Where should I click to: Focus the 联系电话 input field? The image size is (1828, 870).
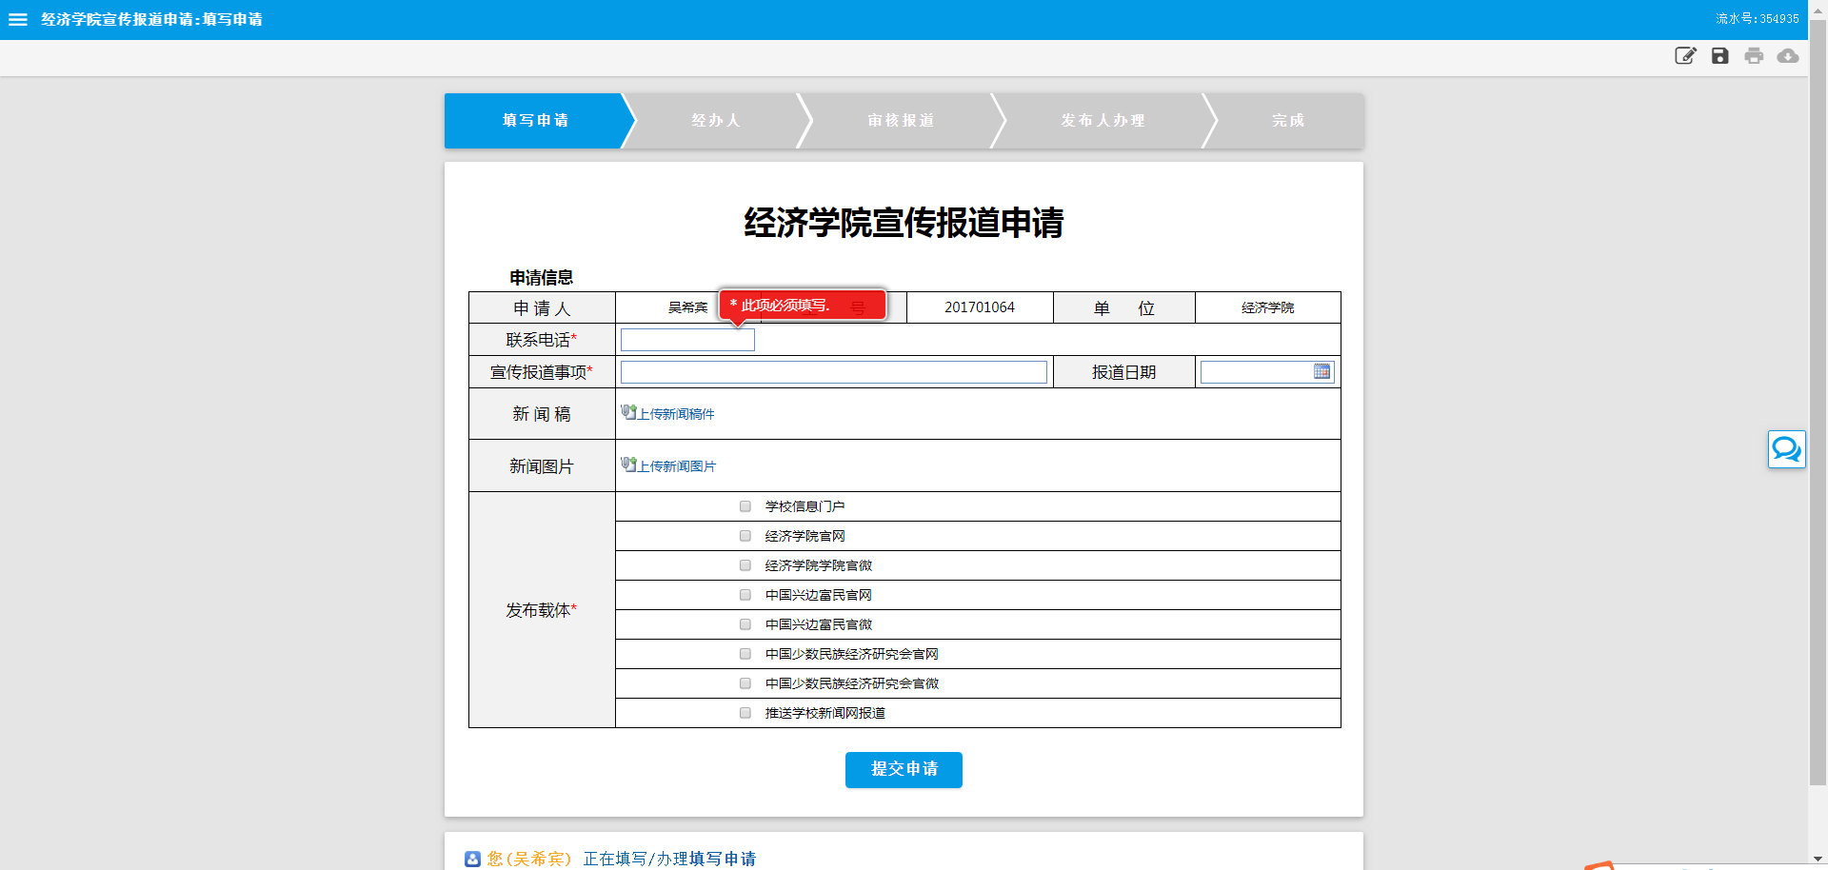click(687, 340)
